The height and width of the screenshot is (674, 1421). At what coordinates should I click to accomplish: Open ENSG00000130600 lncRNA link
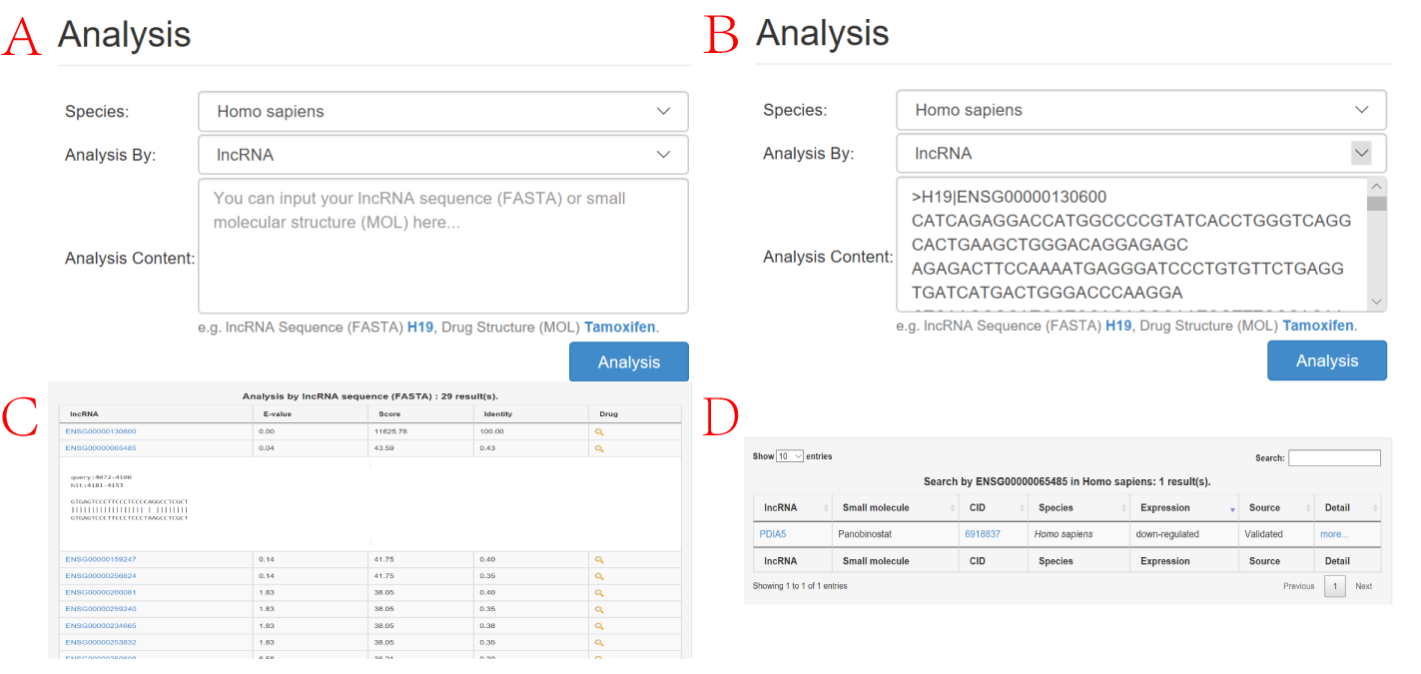101,431
